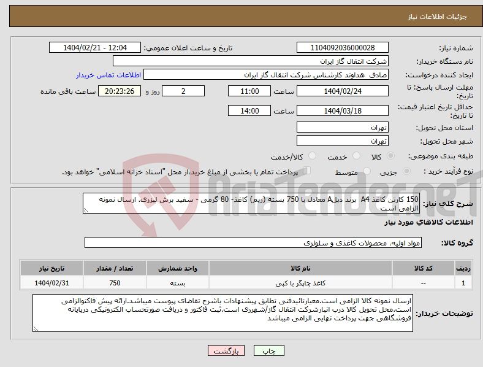Viewport: 483px width, 367px height.
Task: Click the واحد شمارش column header
Action: [178, 268]
